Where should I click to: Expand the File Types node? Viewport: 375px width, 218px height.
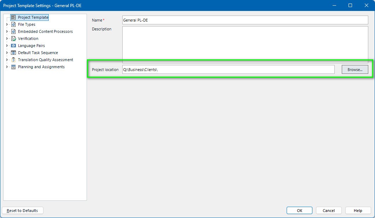[7, 24]
